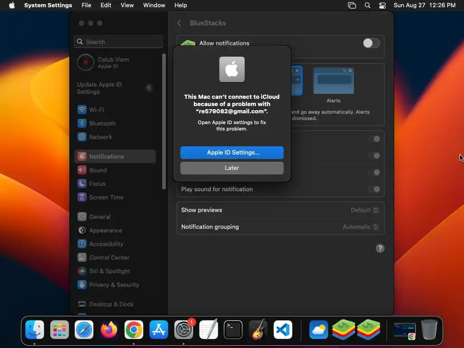Viewport: 464px width, 348px height.
Task: Open the View menu
Action: coord(127,5)
